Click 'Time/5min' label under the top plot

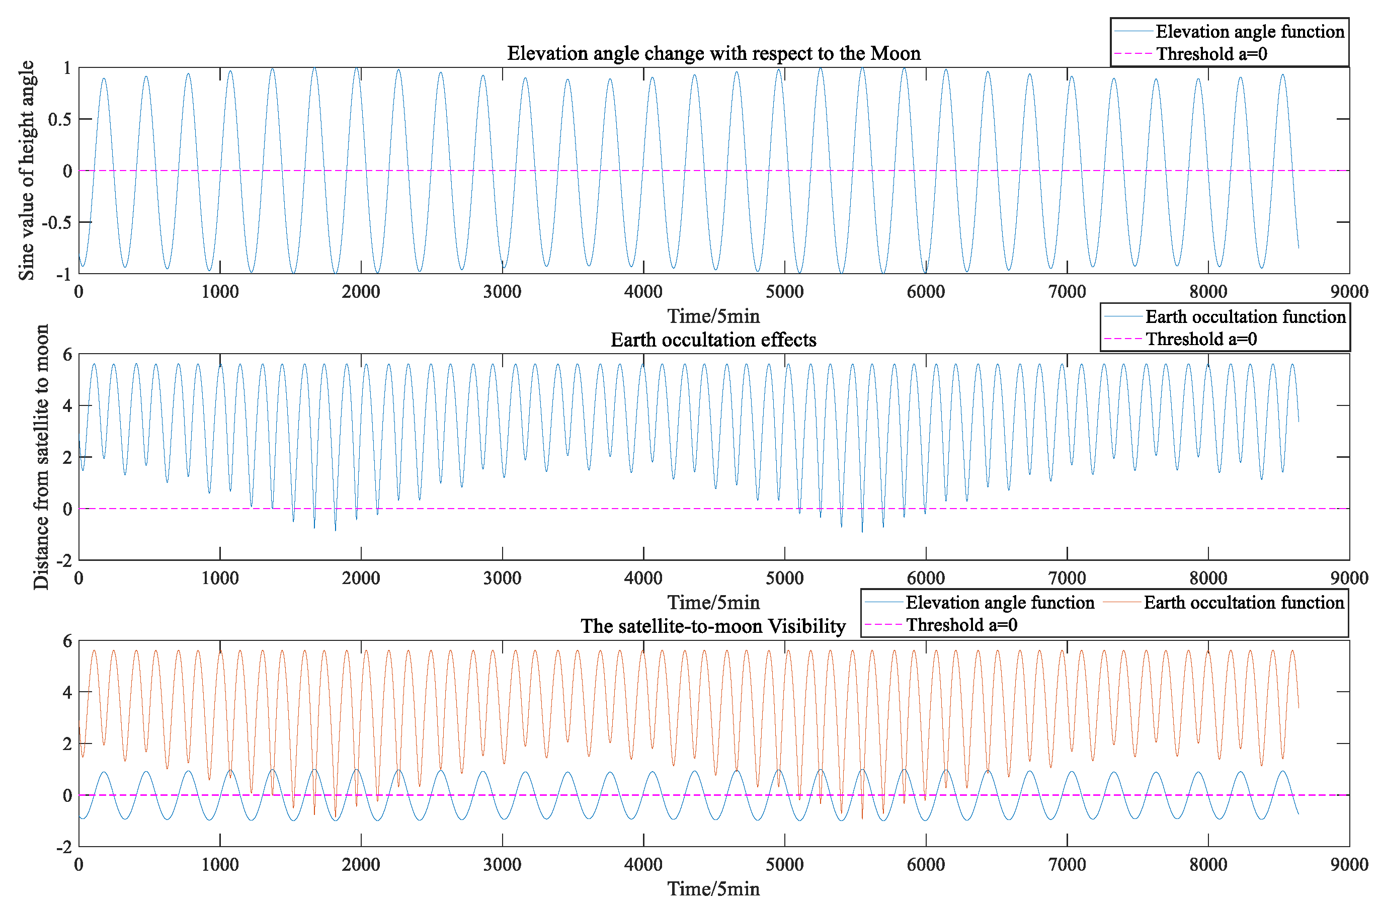tap(713, 316)
